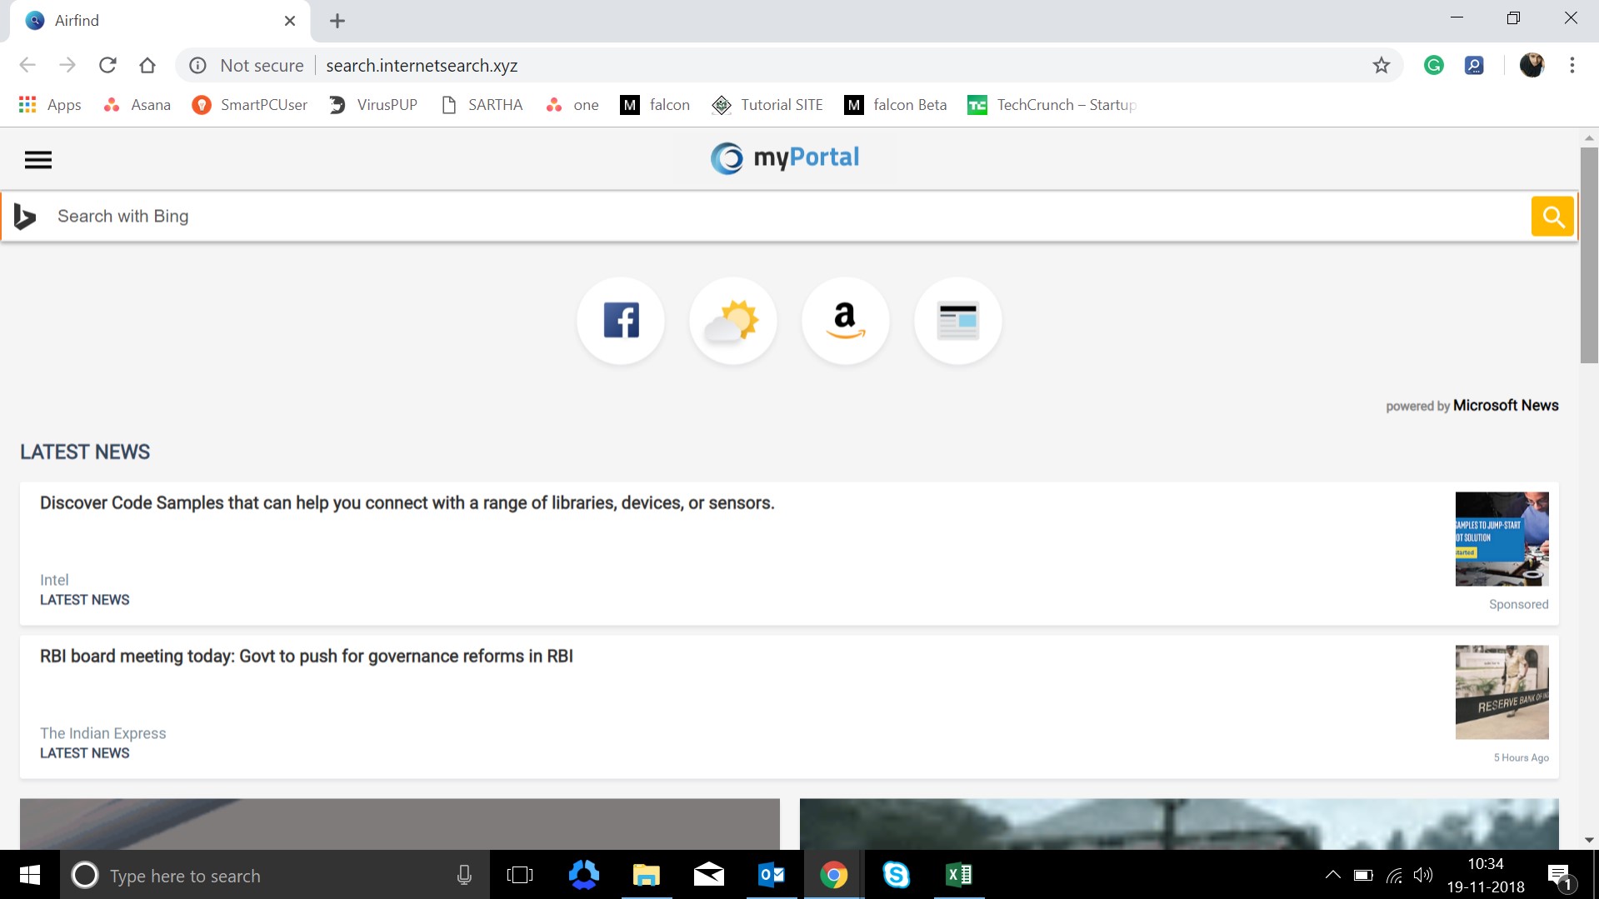Open the news shortcut icon
This screenshot has height=899, width=1599.
click(957, 320)
